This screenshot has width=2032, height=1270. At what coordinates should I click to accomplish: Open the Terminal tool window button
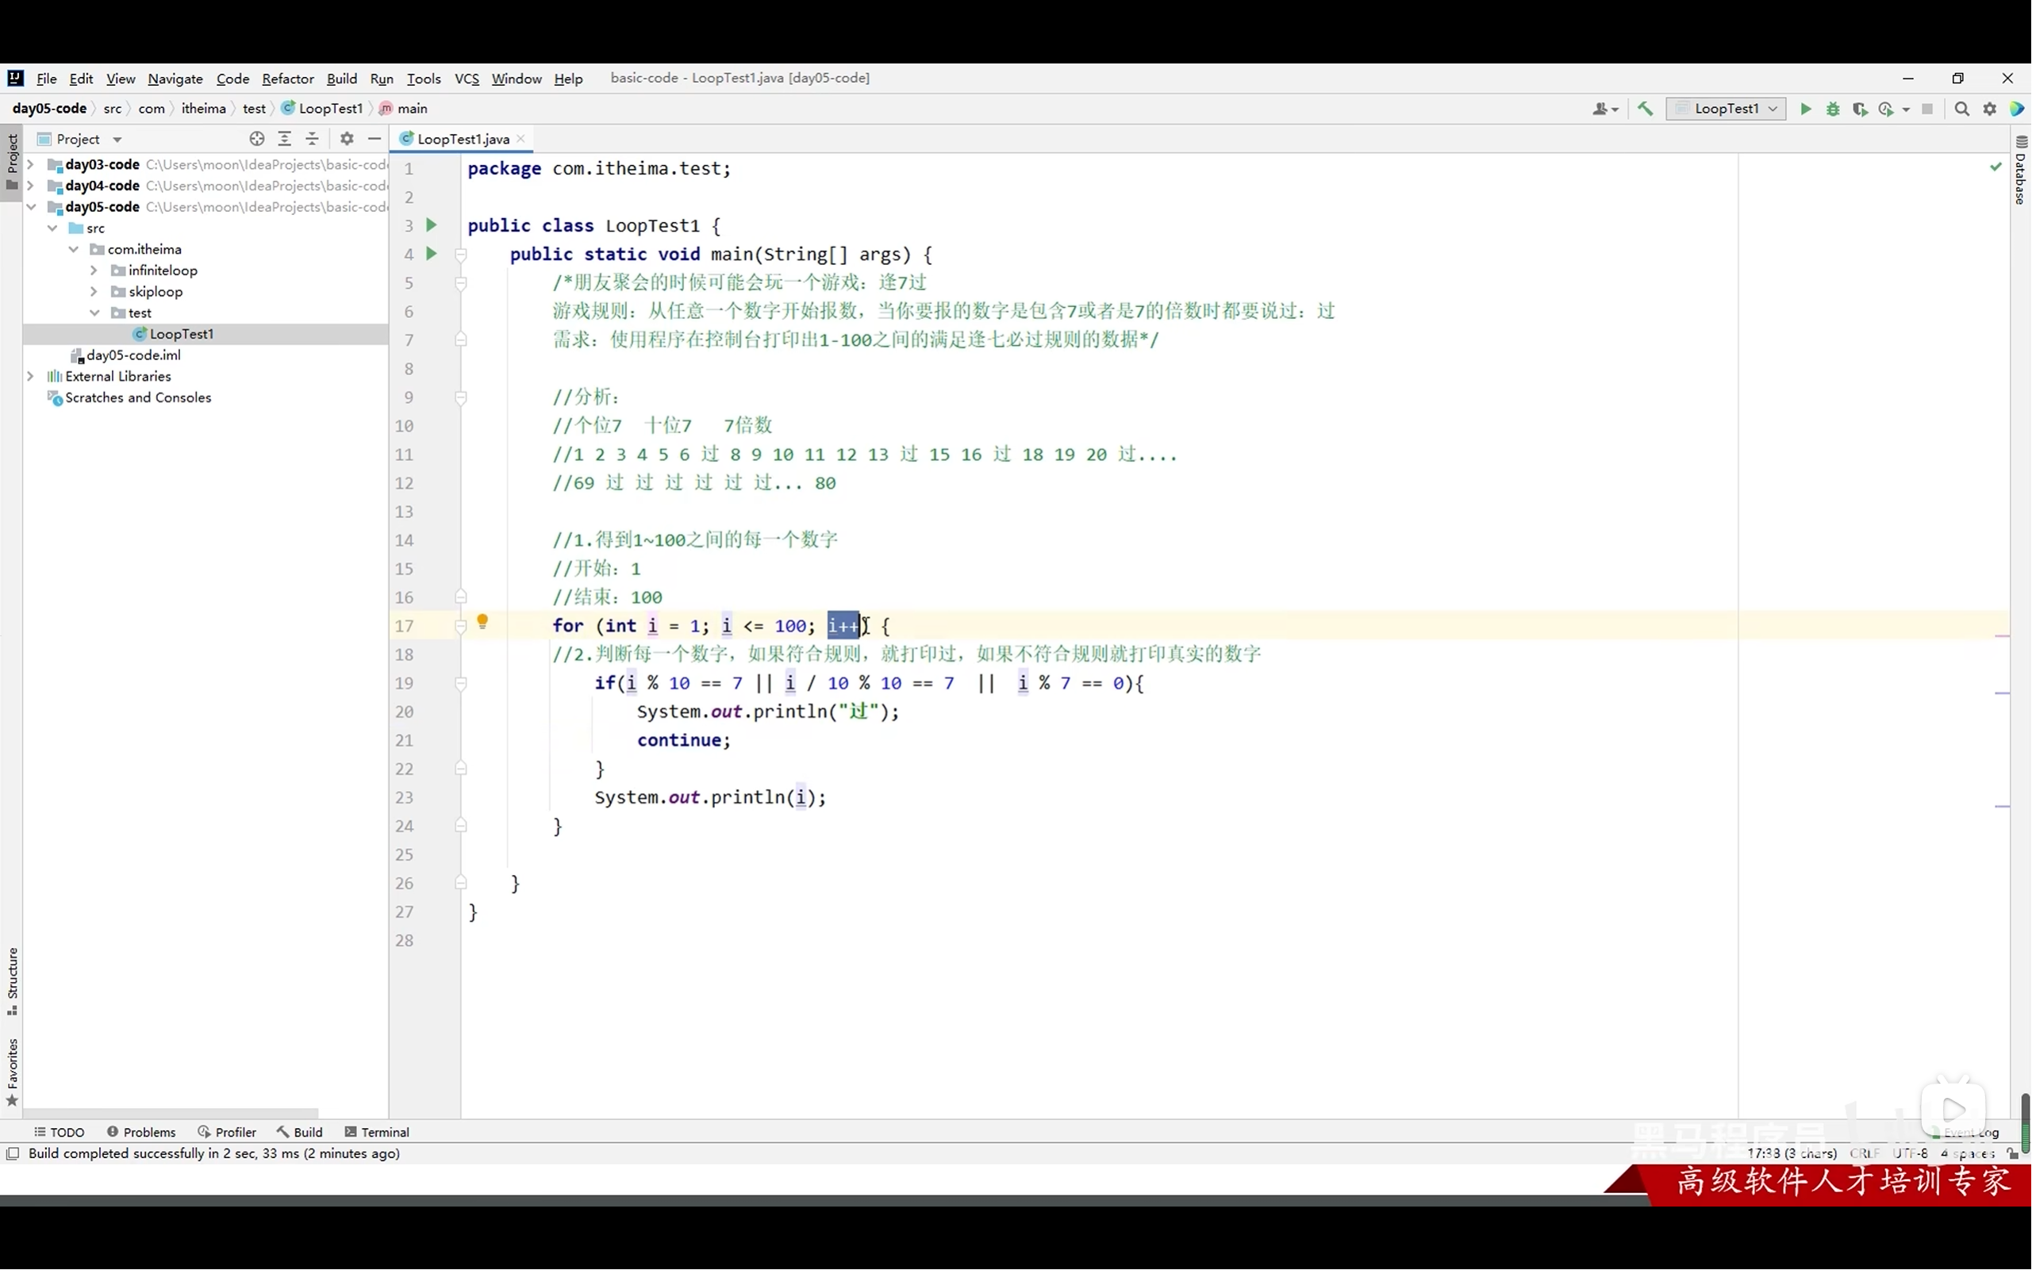coord(377,1132)
